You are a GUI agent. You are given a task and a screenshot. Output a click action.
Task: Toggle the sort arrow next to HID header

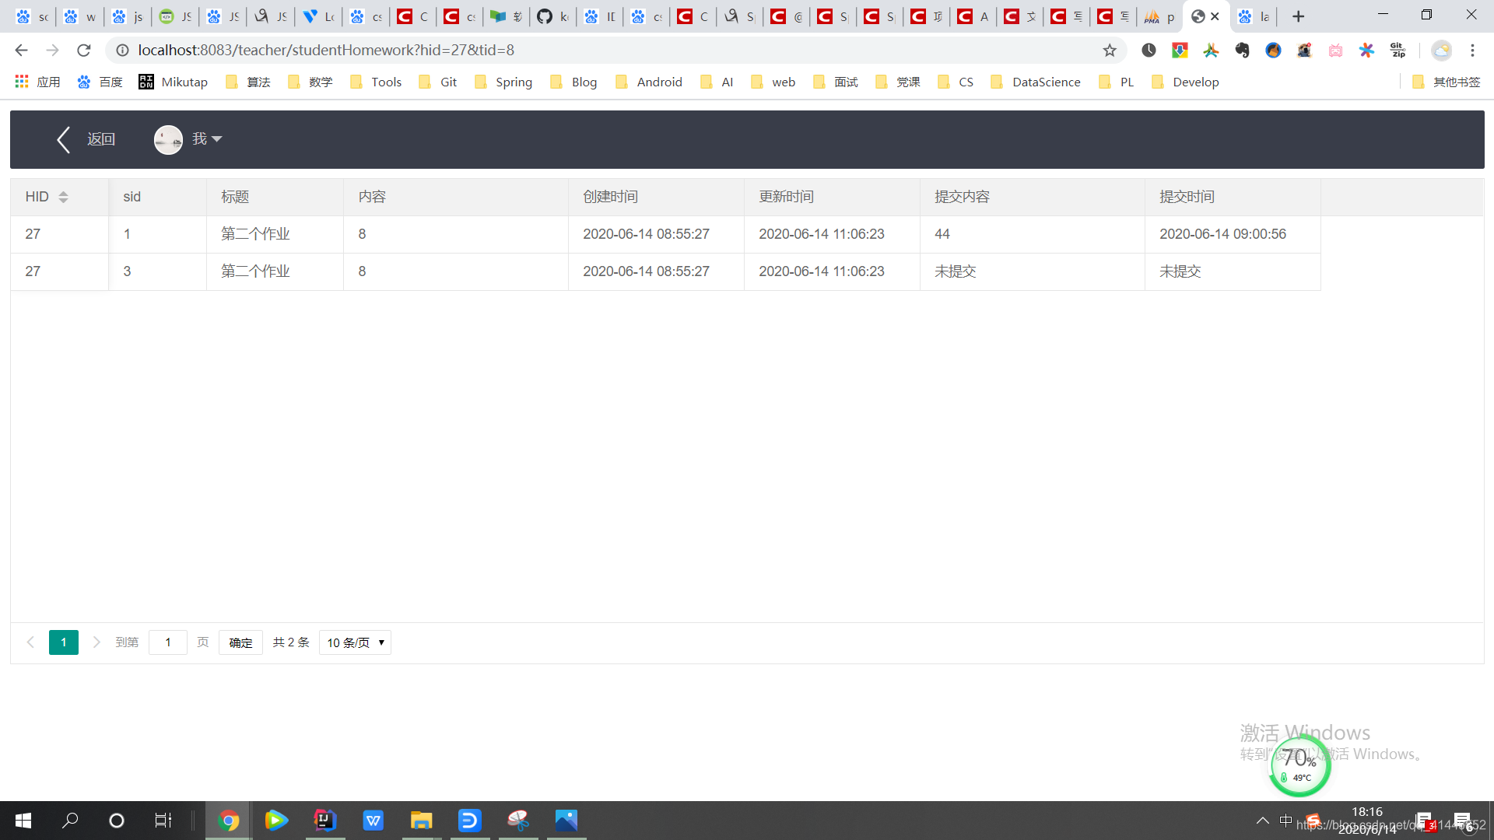(x=63, y=197)
